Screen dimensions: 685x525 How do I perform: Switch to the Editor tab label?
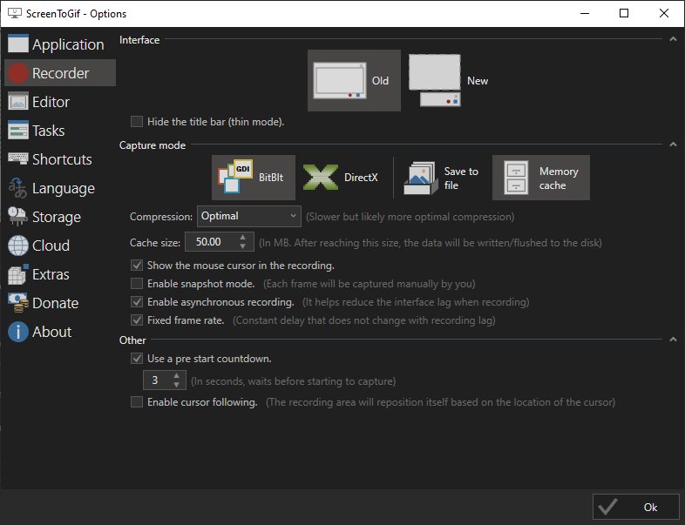[51, 102]
